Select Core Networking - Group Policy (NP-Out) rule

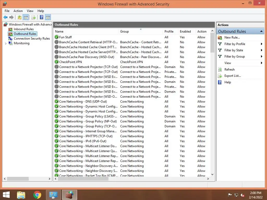pyautogui.click(x=132, y=121)
